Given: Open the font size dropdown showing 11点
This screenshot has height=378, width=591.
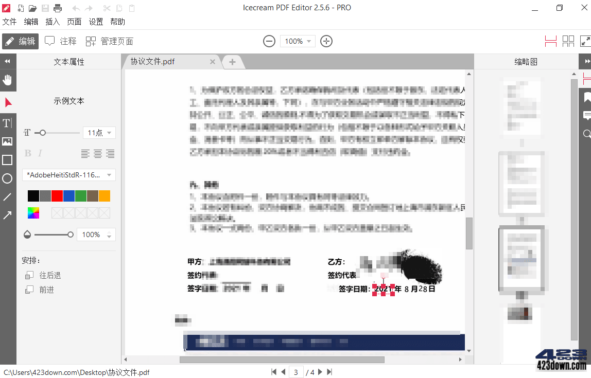Looking at the screenshot, I should point(99,132).
